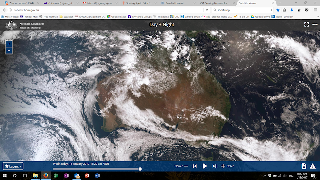Zoom out the satellite map
Viewport: 320px width, 180px height.
(x=9, y=50)
